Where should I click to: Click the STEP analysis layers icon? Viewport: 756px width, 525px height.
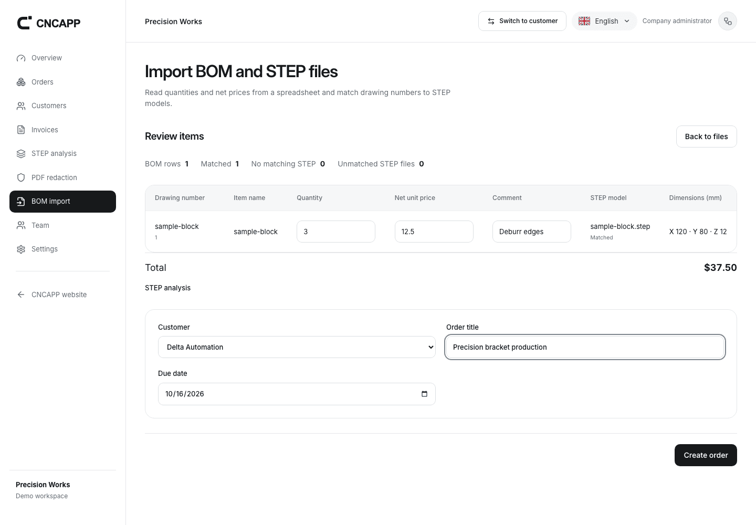21,154
